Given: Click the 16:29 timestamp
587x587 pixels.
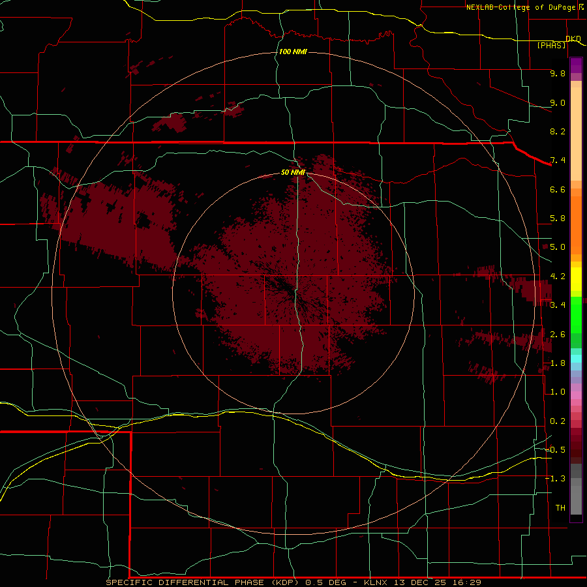Looking at the screenshot, I should click(466, 582).
